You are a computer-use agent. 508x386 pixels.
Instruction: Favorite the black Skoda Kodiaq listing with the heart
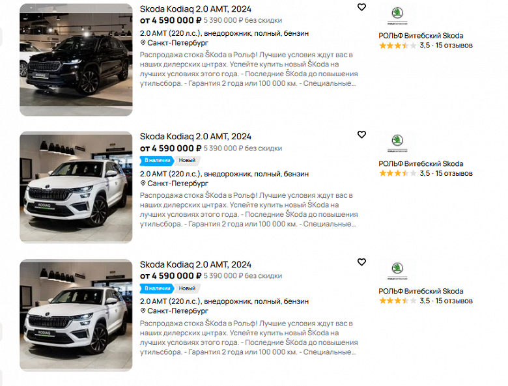(362, 7)
